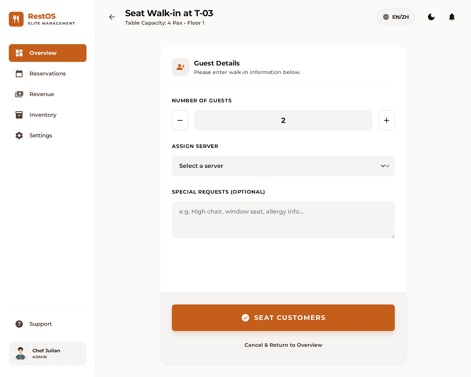Go to Overview in sidebar
This screenshot has width=471, height=377.
click(48, 53)
